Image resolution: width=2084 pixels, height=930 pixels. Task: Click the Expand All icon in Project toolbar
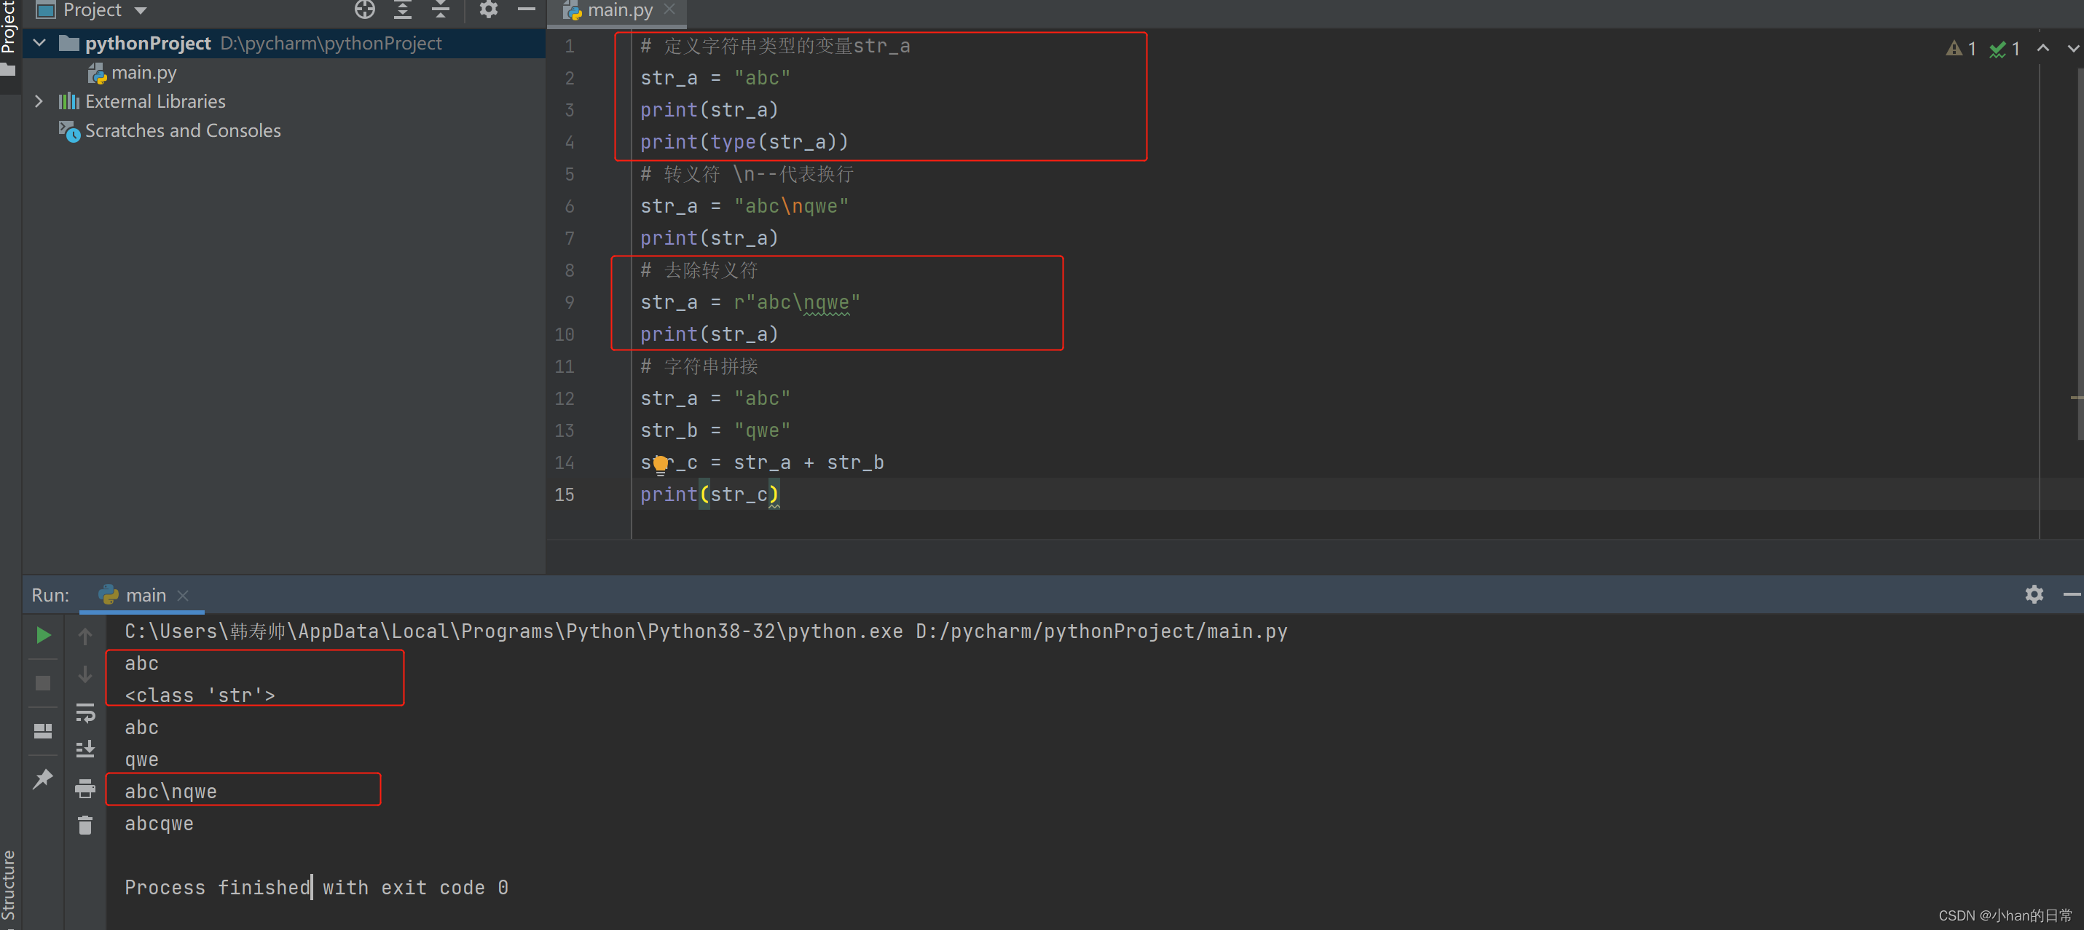coord(403,9)
